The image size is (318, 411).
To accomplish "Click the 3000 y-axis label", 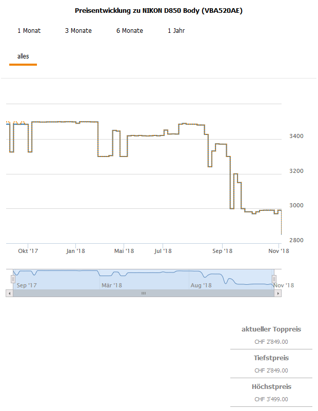I will tap(296, 205).
